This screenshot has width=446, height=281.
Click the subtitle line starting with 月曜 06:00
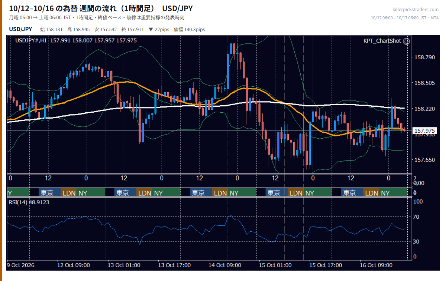tap(97, 17)
